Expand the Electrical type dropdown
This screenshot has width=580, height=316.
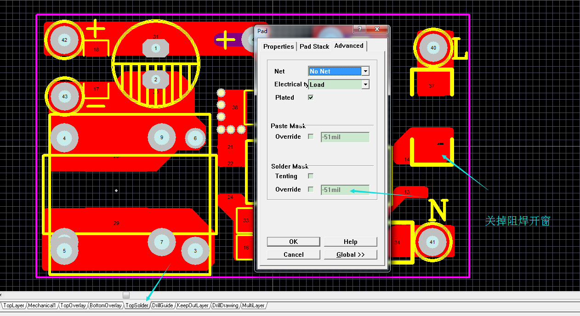click(x=365, y=85)
